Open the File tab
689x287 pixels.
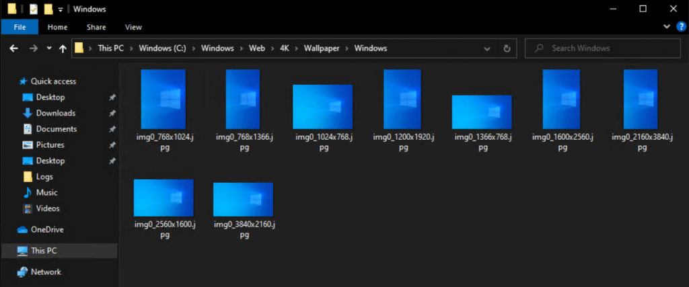(20, 27)
